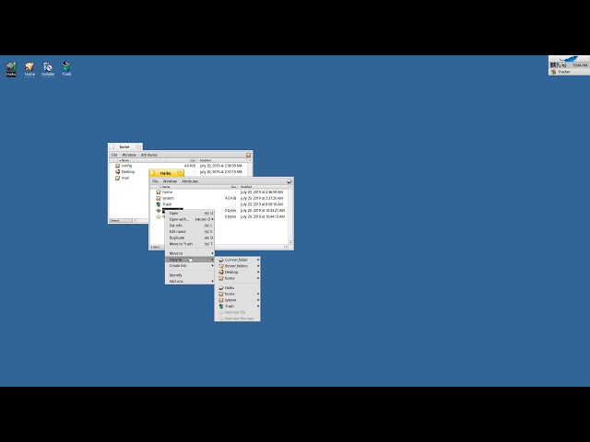Screen dimensions: 590x442
Task: Select the 3 items count in home window
Action: 114,221
